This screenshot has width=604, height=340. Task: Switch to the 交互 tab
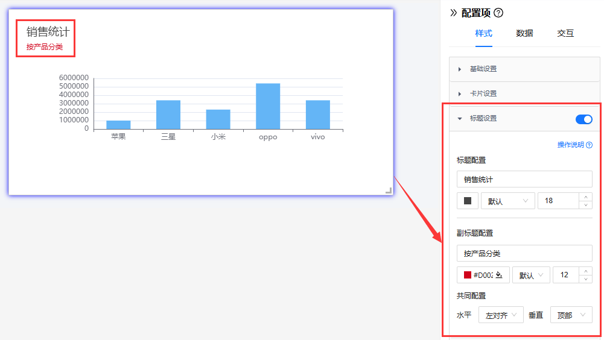click(x=565, y=34)
